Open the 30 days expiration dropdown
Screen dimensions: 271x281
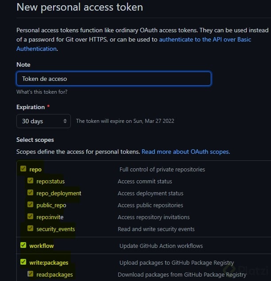(43, 121)
